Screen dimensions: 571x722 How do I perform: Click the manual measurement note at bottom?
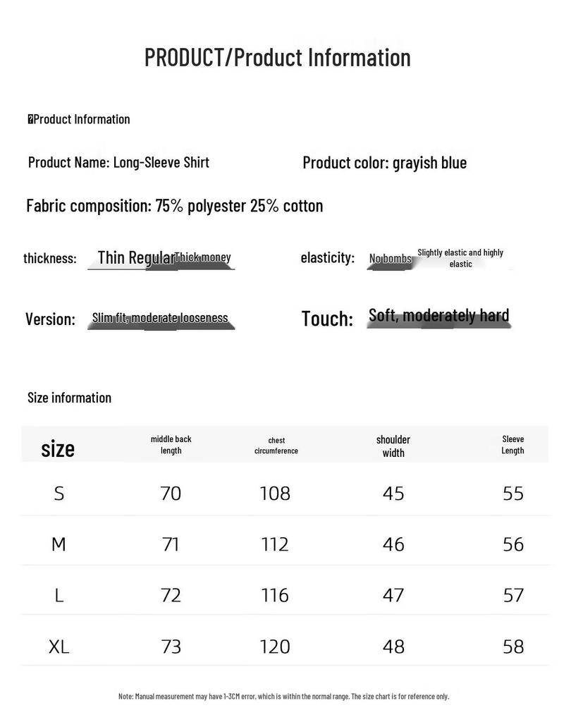pos(283,696)
